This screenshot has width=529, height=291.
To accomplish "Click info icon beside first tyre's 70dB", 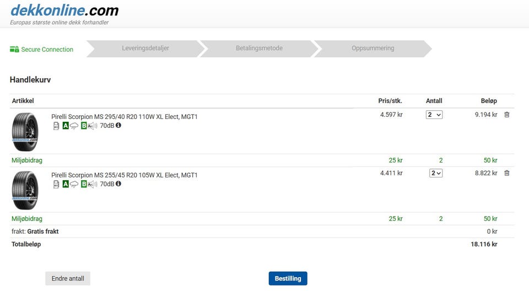I will [x=118, y=125].
